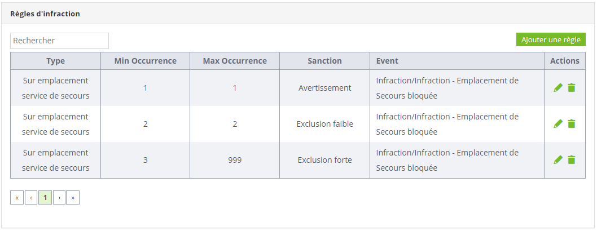The width and height of the screenshot is (597, 231).
Task: Go to previous page arrow
Action: pos(31,198)
